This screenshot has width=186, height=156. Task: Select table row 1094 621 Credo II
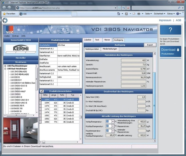pyautogui.click(x=59, y=103)
